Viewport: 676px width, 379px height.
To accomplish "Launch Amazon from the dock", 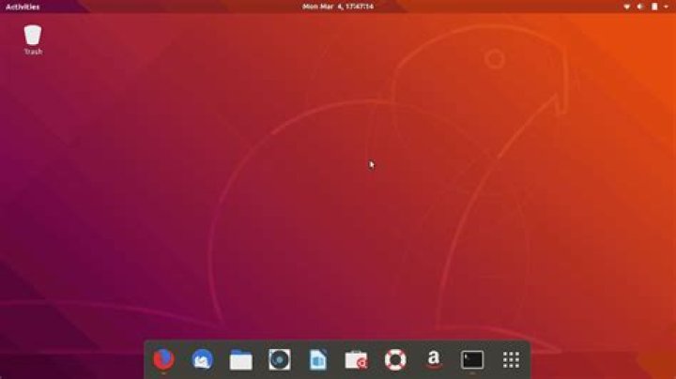I will (x=434, y=359).
